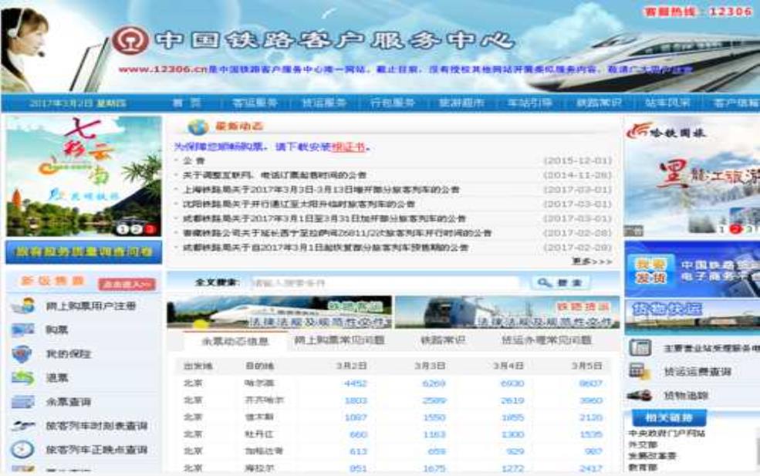The width and height of the screenshot is (760, 476).
Task: Click the 搜索 search button
Action: click(x=561, y=282)
